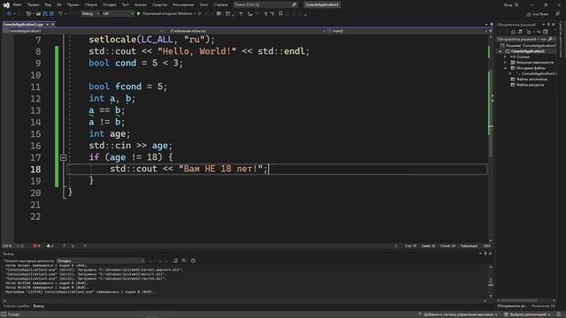This screenshot has width=566, height=318.
Task: Open the Файл menu
Action: pyautogui.click(x=18, y=4)
